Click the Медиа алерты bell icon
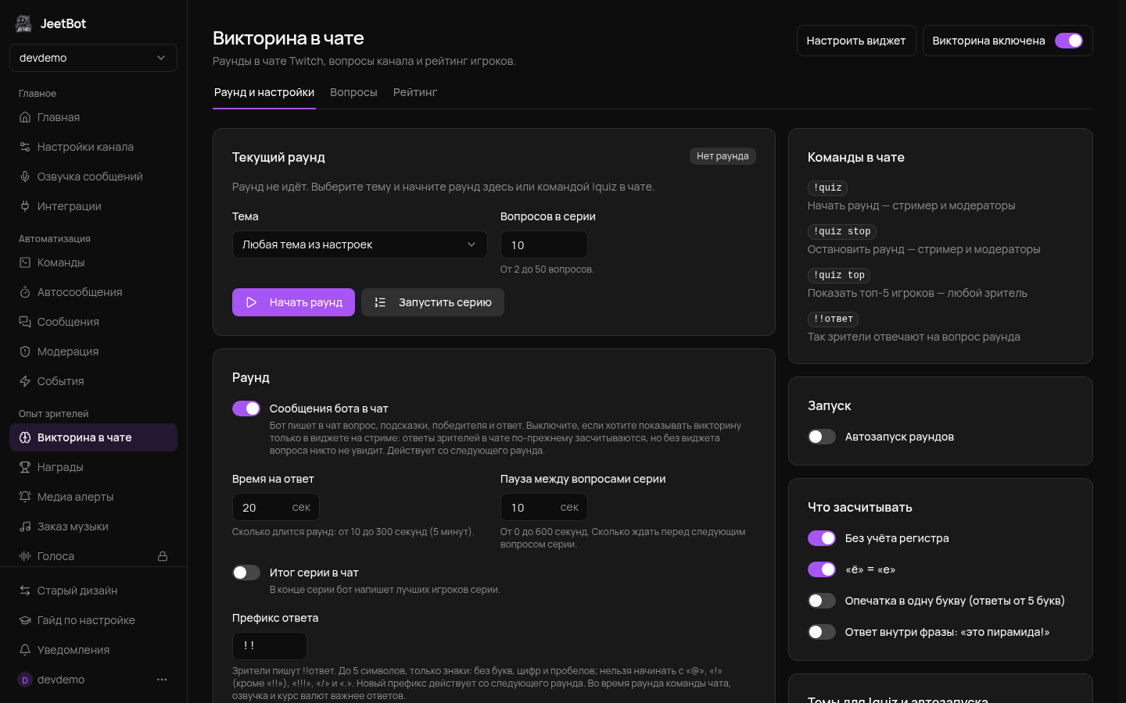This screenshot has height=703, width=1126. [x=25, y=497]
